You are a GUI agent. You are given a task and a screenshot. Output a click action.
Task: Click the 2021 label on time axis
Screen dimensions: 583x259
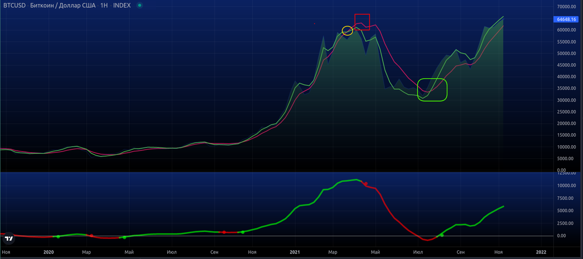(x=295, y=252)
